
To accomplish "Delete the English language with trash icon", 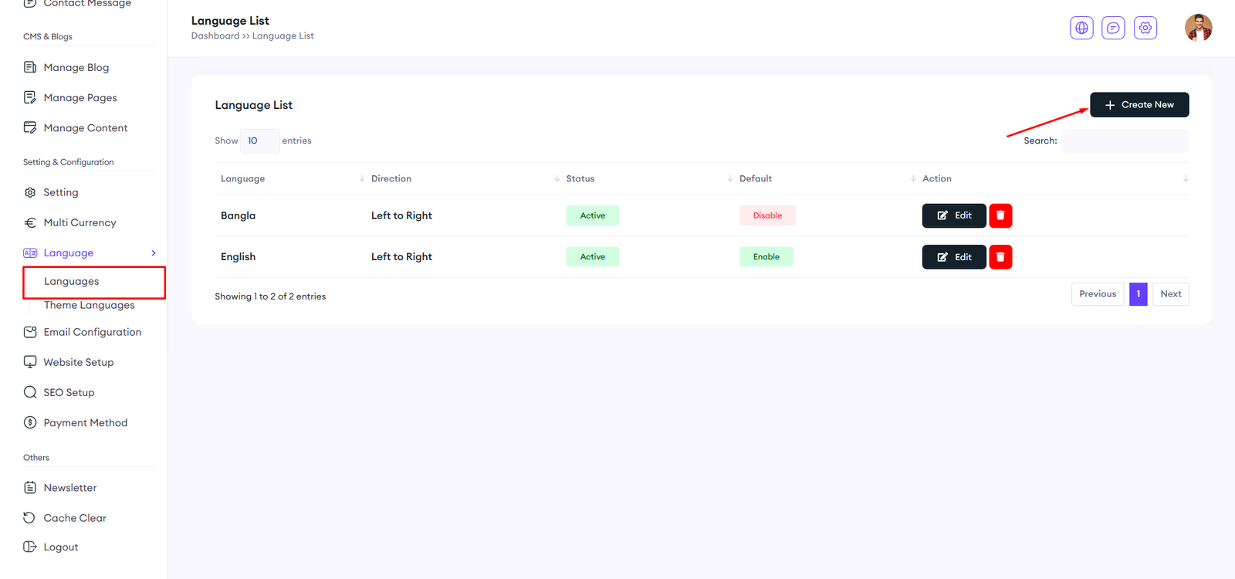I will (x=1000, y=257).
